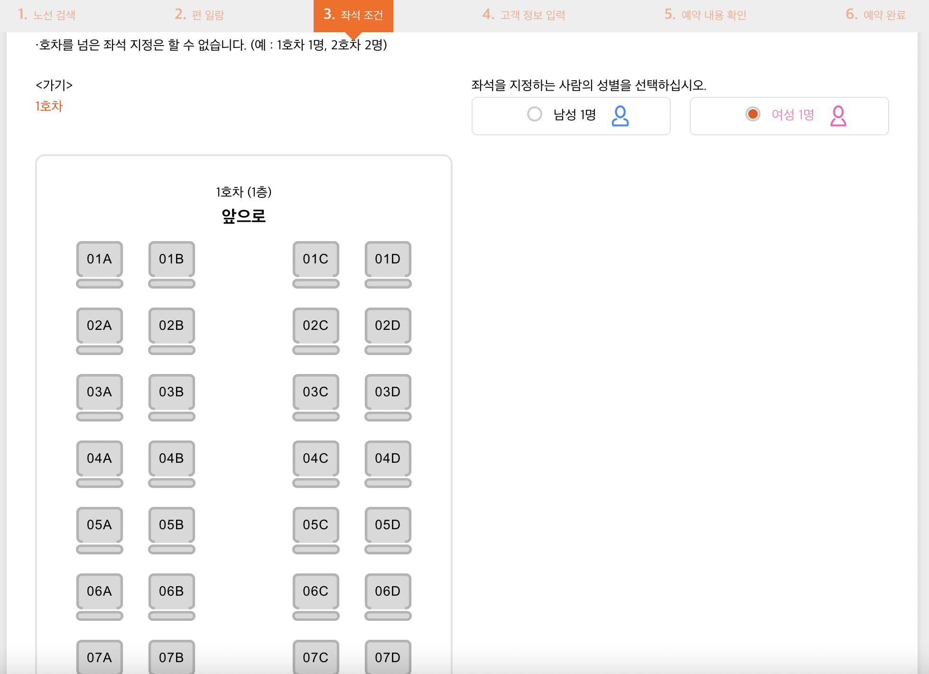Open step 2 편 일람 tab
This screenshot has width=929, height=674.
pyautogui.click(x=199, y=15)
